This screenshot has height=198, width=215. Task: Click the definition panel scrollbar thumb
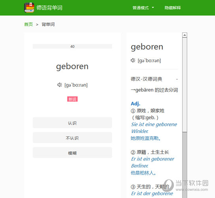pos(185,85)
